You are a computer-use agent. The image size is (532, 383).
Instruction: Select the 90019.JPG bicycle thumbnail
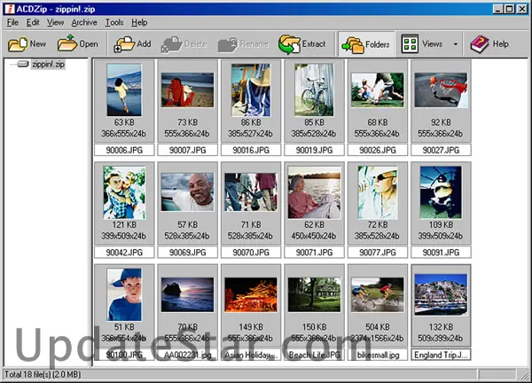[x=314, y=90]
